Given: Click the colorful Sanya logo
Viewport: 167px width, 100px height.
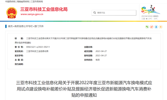Looking at the screenshot, I should point(150,10).
